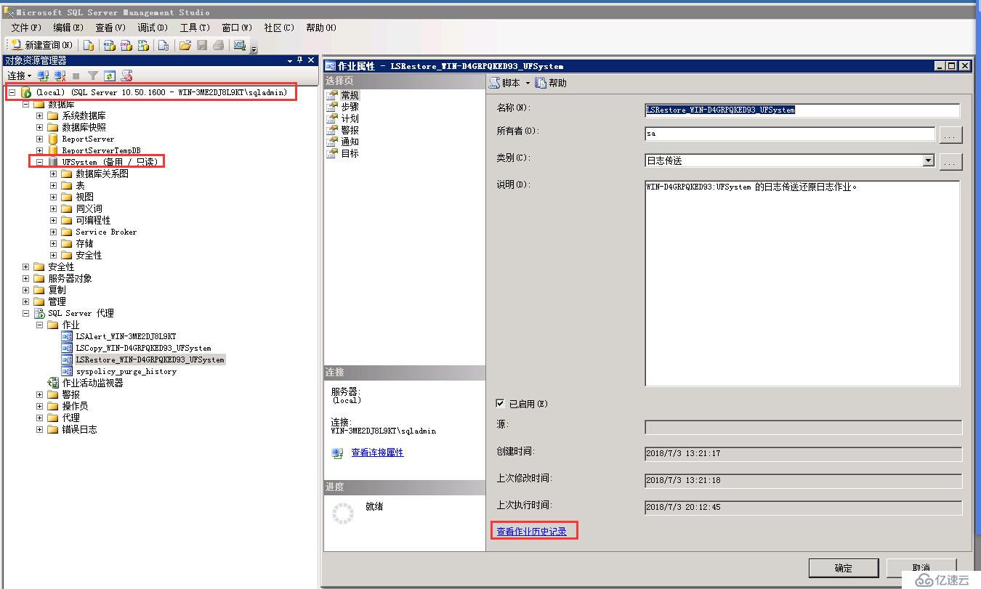Open the 社区(C) menu
The height and width of the screenshot is (589, 981).
279,28
